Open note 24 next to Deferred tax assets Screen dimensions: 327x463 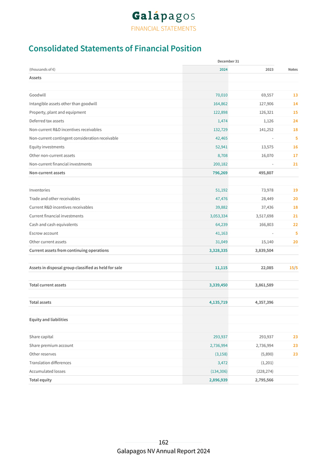295,121
